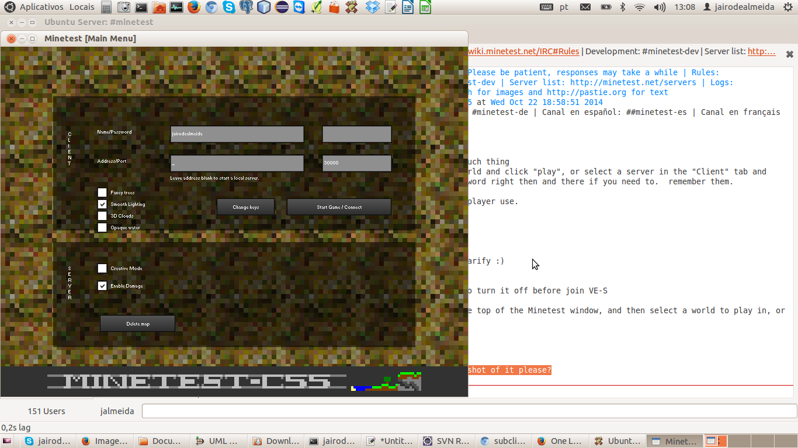Toggle the Creative Mode checkbox
Screen dimensions: 798x448
(x=102, y=268)
